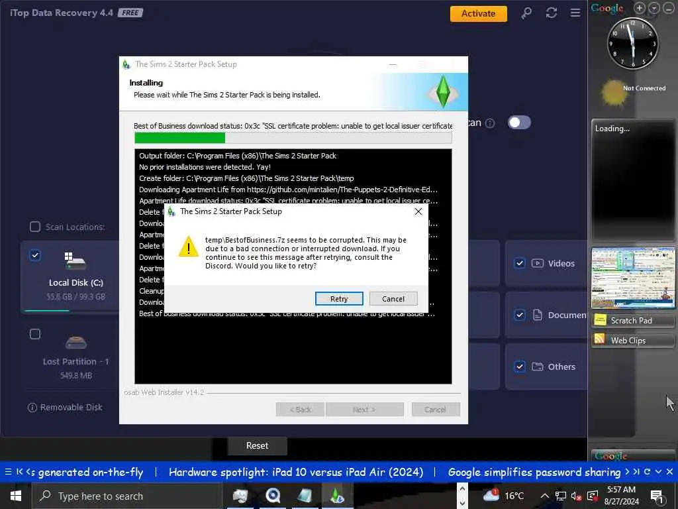The image size is (678, 509).
Task: Click the weather sun icon showing Not Connected
Action: tap(614, 91)
